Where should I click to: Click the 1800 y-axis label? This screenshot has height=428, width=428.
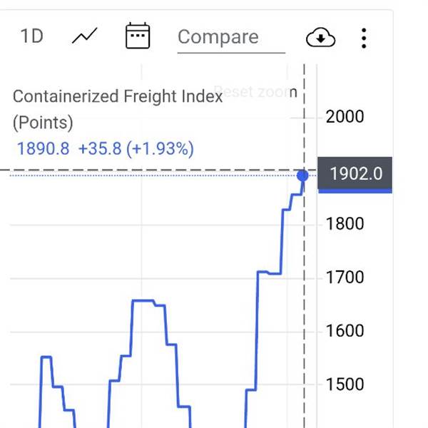[345, 224]
